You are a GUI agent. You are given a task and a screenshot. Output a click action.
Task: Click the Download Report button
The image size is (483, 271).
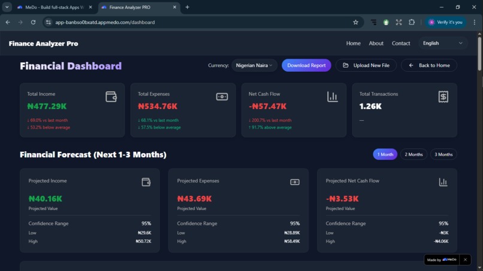click(x=306, y=65)
